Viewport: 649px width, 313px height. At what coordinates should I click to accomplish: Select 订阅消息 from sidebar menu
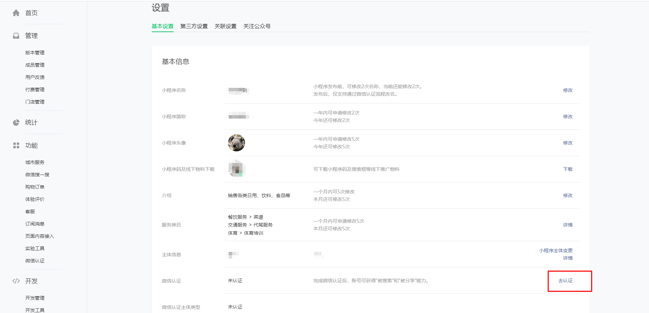[35, 224]
